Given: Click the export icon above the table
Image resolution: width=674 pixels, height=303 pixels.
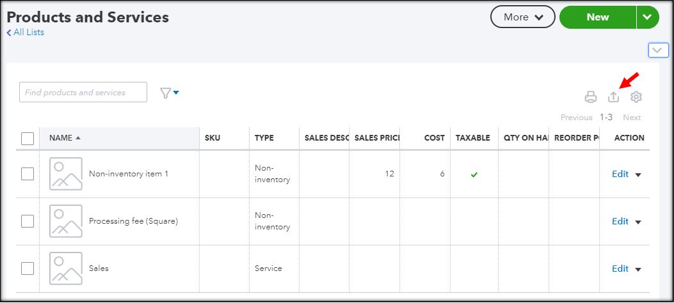Looking at the screenshot, I should pos(613,97).
